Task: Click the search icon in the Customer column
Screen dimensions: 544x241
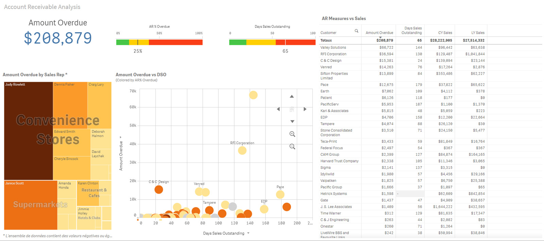Action: click(356, 31)
